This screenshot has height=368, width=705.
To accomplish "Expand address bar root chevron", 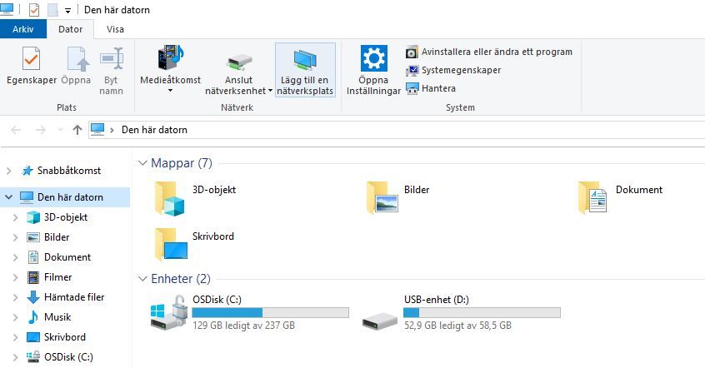I will click(112, 130).
